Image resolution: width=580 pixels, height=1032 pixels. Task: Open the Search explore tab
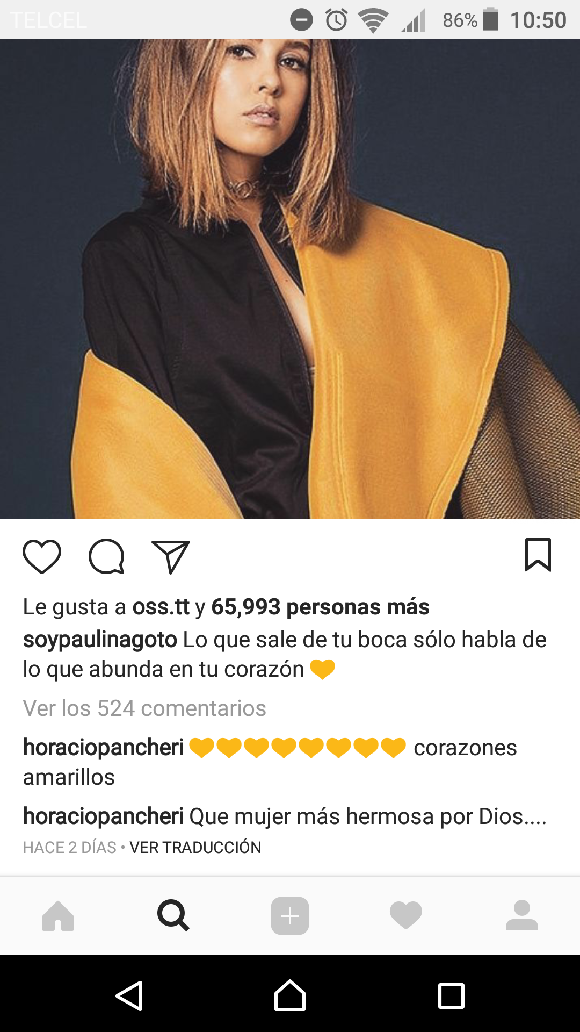tap(173, 915)
